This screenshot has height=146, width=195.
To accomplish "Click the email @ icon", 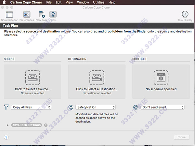I will [135, 107].
